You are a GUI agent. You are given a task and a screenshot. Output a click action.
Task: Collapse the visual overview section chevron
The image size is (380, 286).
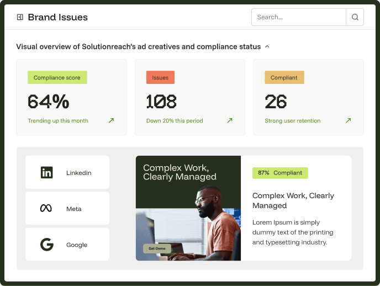(267, 46)
